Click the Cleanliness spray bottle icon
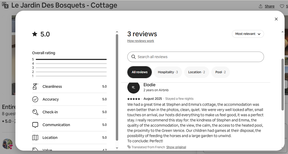 tap(35, 87)
